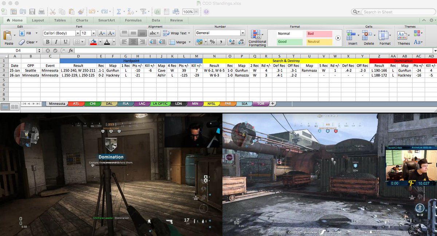Click the Delete cells icon

click(367, 35)
